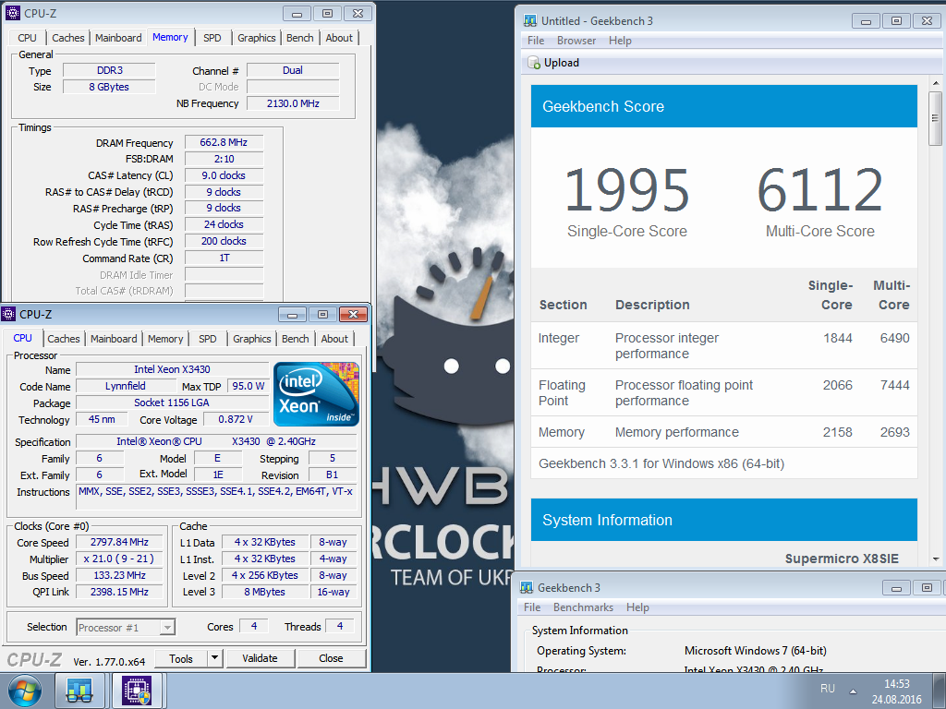The height and width of the screenshot is (709, 946).
Task: Click scroll up arrow in Geekbench results
Action: coord(936,82)
